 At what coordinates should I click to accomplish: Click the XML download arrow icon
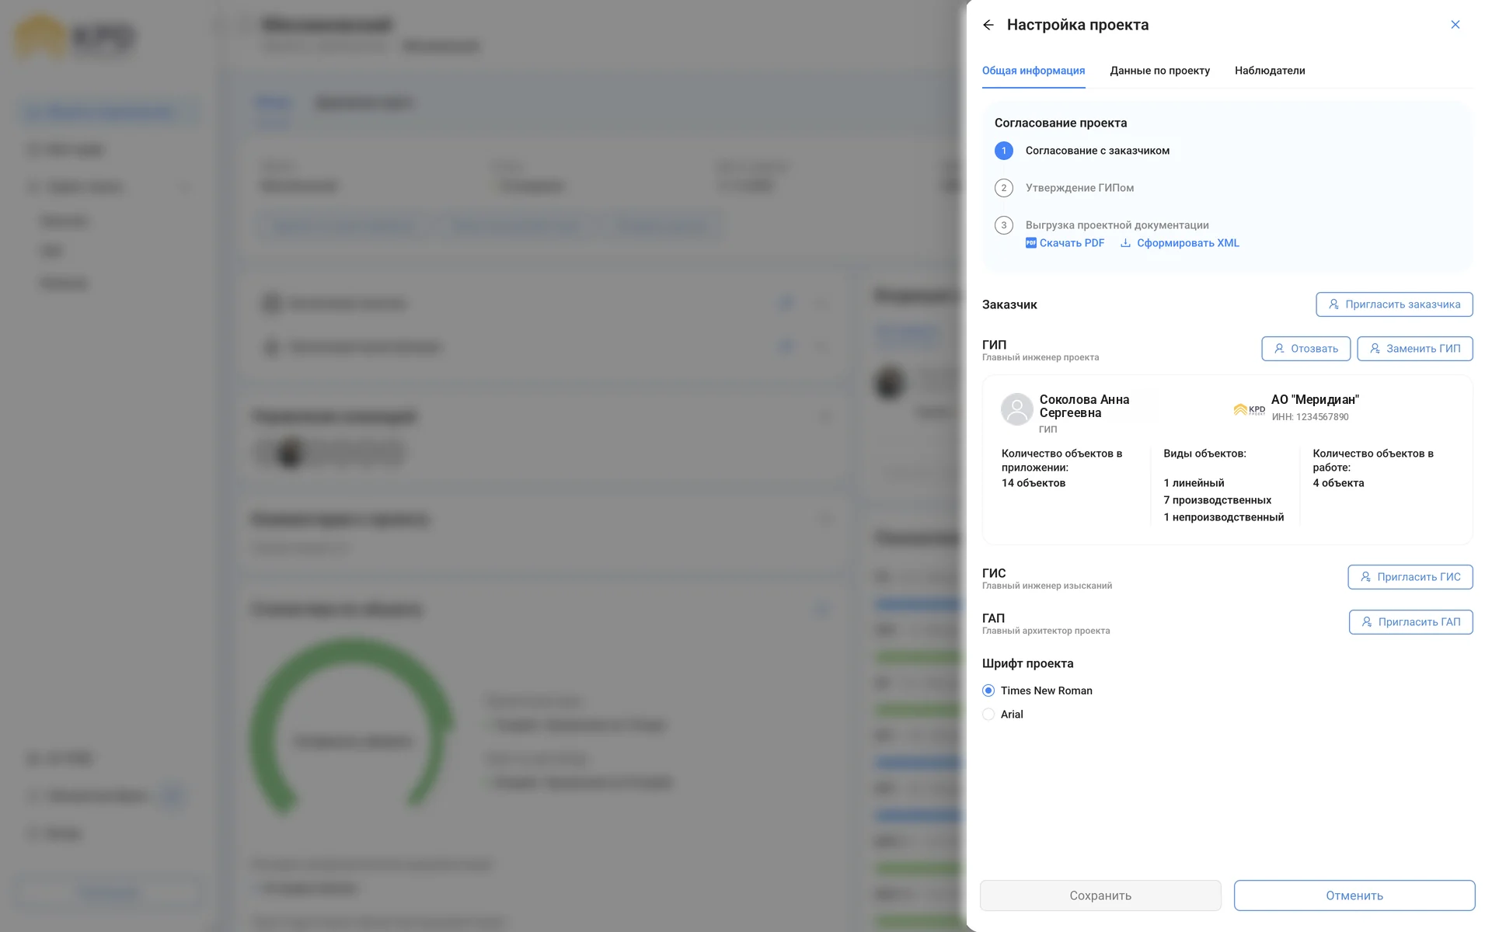click(1125, 243)
